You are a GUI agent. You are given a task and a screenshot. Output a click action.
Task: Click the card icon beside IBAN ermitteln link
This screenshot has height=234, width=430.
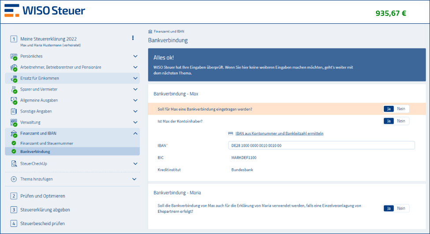pyautogui.click(x=230, y=134)
